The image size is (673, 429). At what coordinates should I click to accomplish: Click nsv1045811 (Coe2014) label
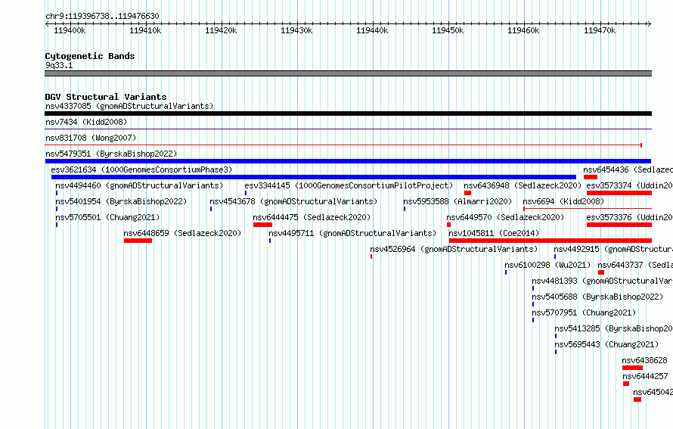tap(494, 233)
